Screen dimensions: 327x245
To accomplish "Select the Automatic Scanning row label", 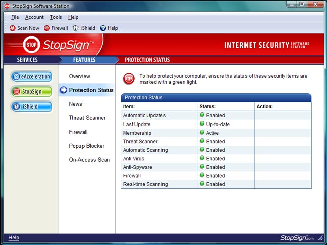I will (x=145, y=150).
